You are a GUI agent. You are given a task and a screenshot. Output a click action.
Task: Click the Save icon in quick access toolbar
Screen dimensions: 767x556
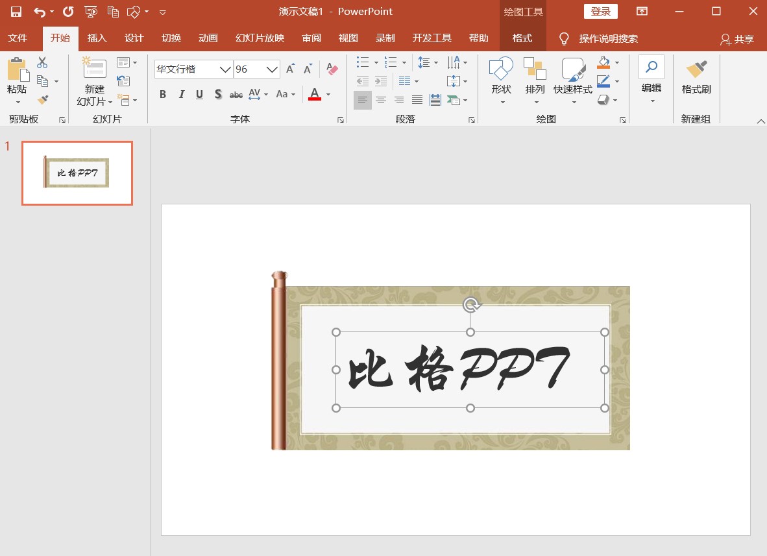16,12
